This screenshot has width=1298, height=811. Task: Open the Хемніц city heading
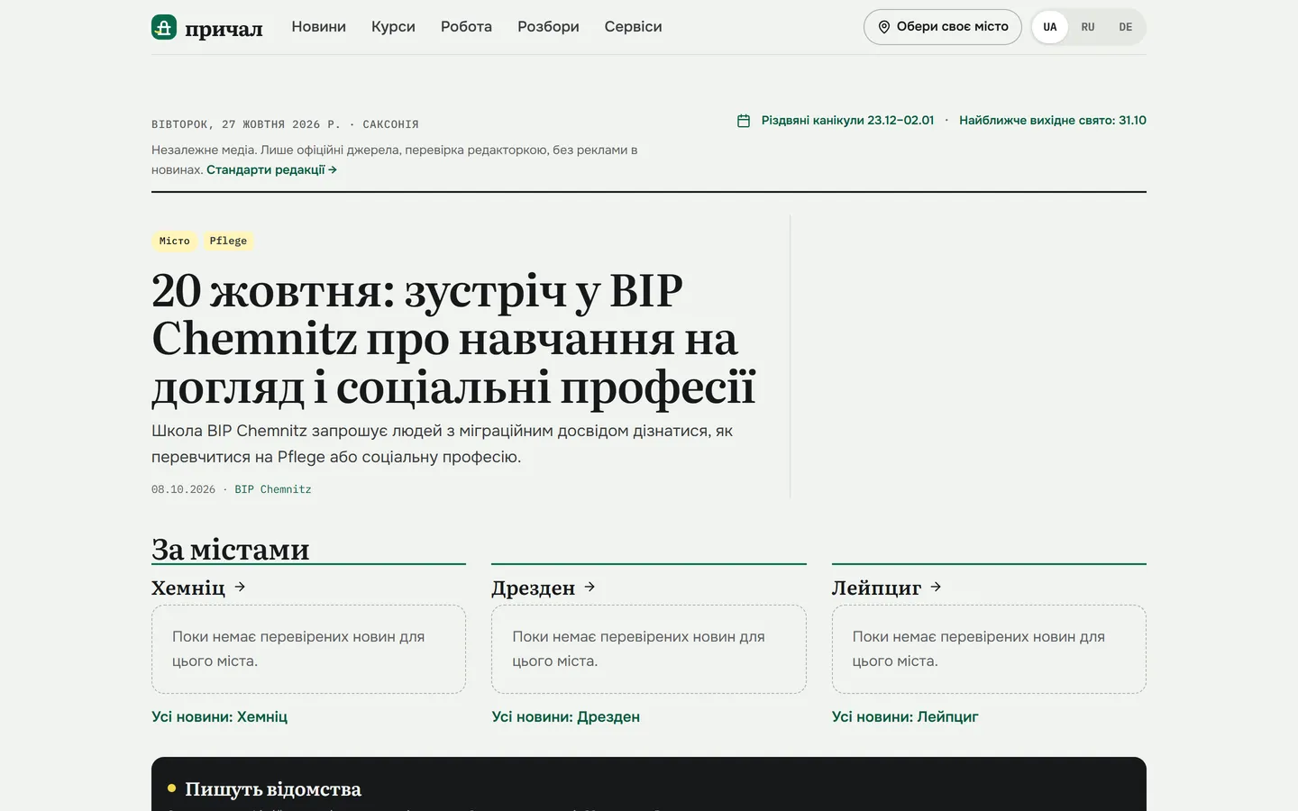[188, 588]
